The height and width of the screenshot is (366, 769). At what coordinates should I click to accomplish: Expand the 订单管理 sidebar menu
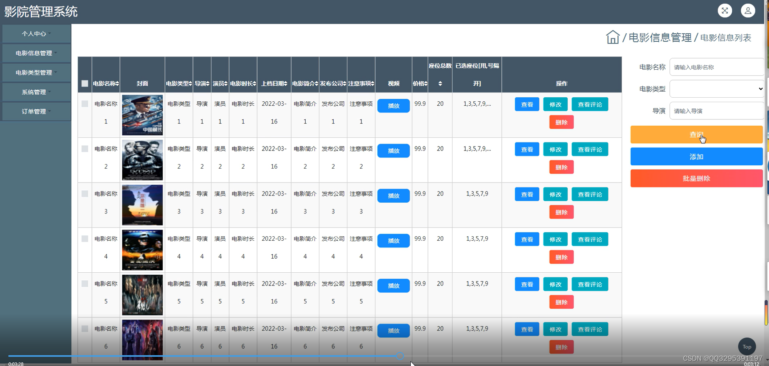point(37,111)
